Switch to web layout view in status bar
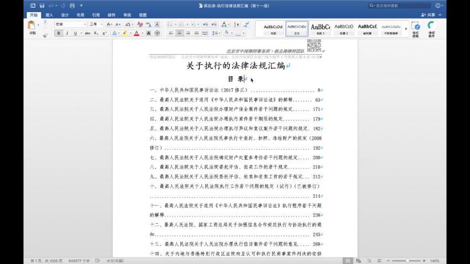This screenshot has height=264, width=470. click(358, 261)
